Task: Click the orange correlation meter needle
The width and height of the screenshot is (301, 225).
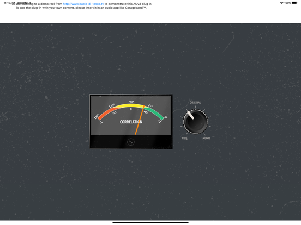Action: 140,120
